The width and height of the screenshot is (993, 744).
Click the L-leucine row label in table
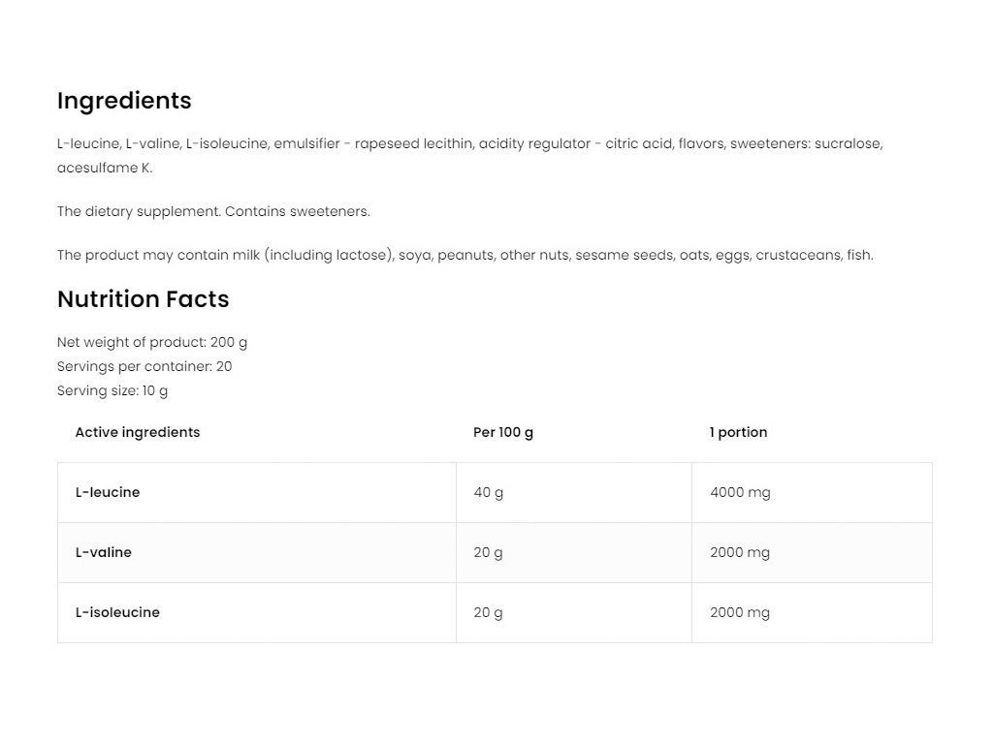[108, 492]
